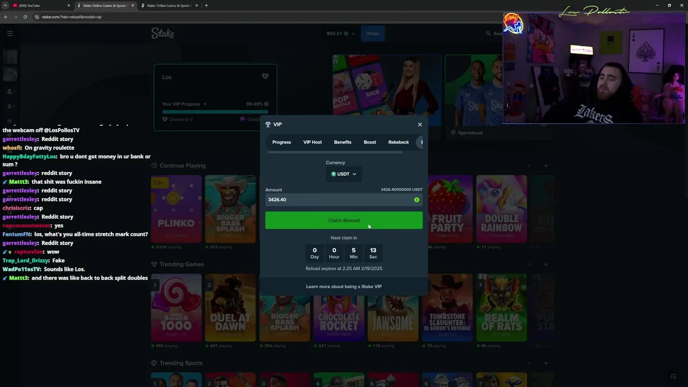Open Duel at Dawn trending game
Image resolution: width=688 pixels, height=387 pixels.
[x=230, y=307]
